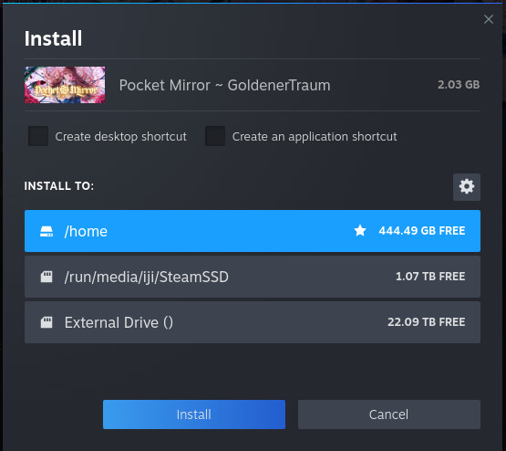Enable Create an application shortcut checkbox
This screenshot has width=506, height=451.
pos(215,136)
